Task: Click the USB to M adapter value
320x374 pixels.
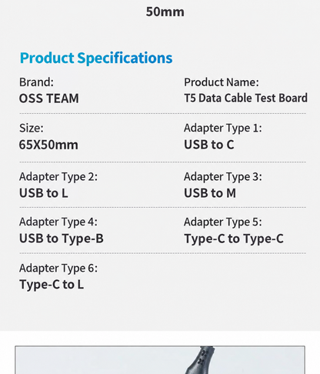Action: pos(210,193)
